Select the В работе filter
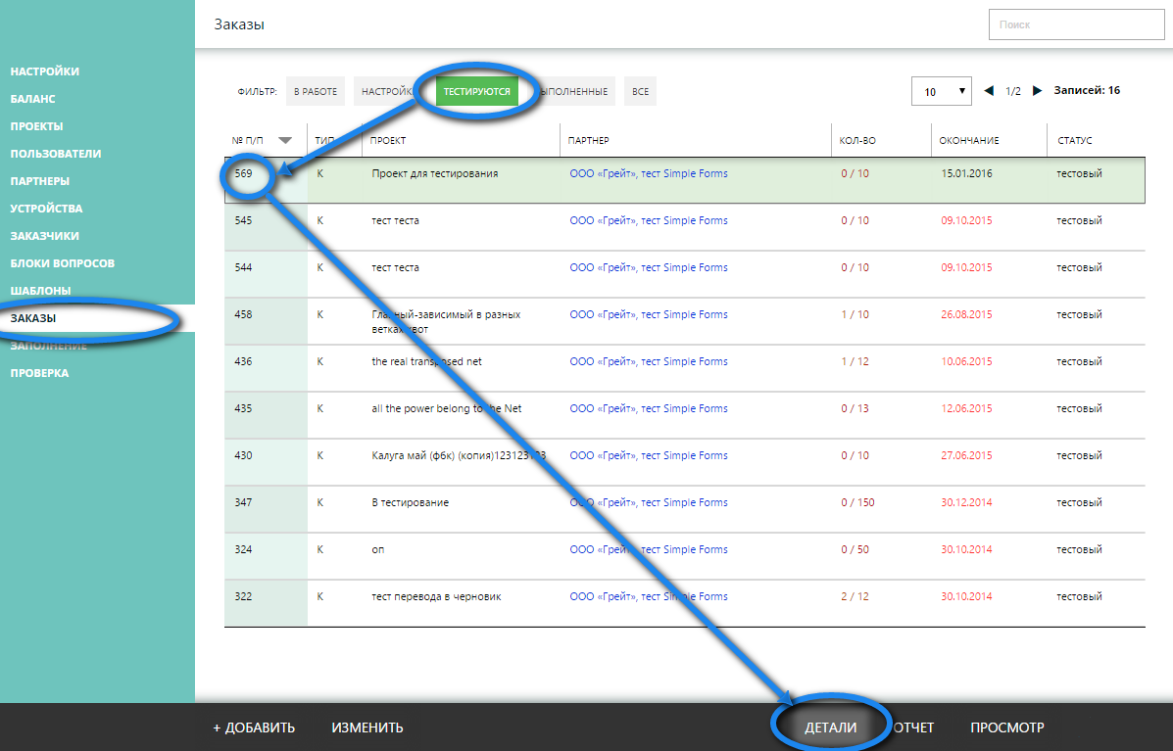The image size is (1173, 751). pos(316,91)
